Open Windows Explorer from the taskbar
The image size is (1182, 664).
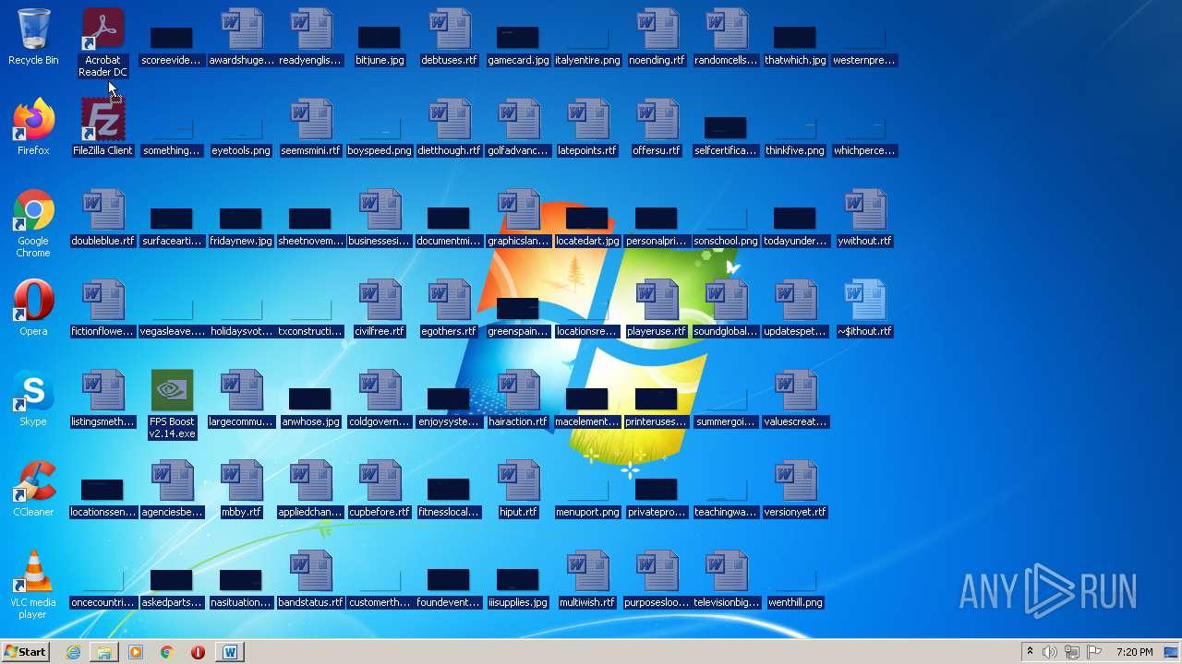pyautogui.click(x=104, y=652)
